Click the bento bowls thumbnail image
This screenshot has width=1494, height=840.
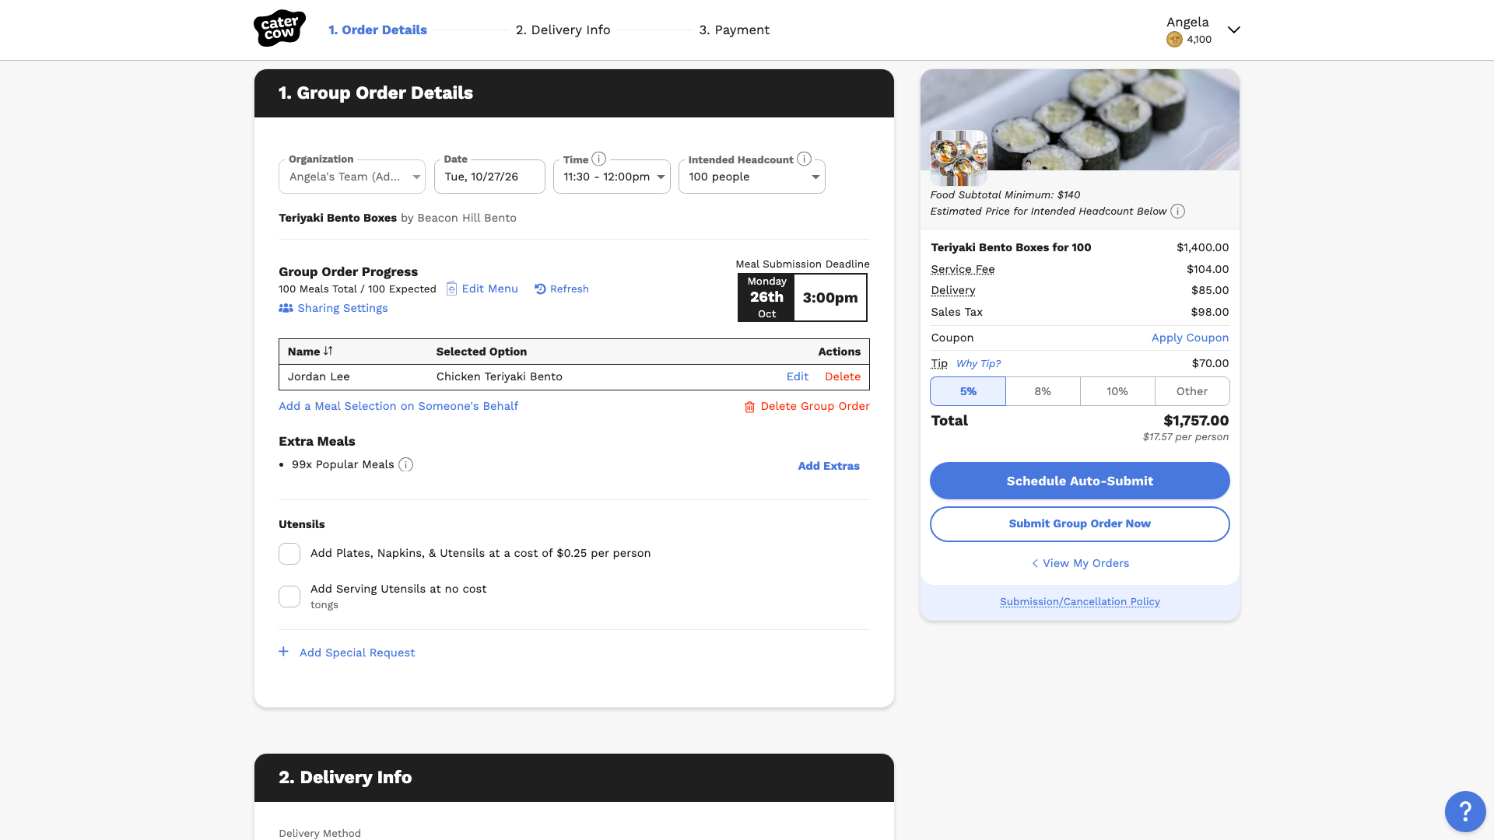959,157
